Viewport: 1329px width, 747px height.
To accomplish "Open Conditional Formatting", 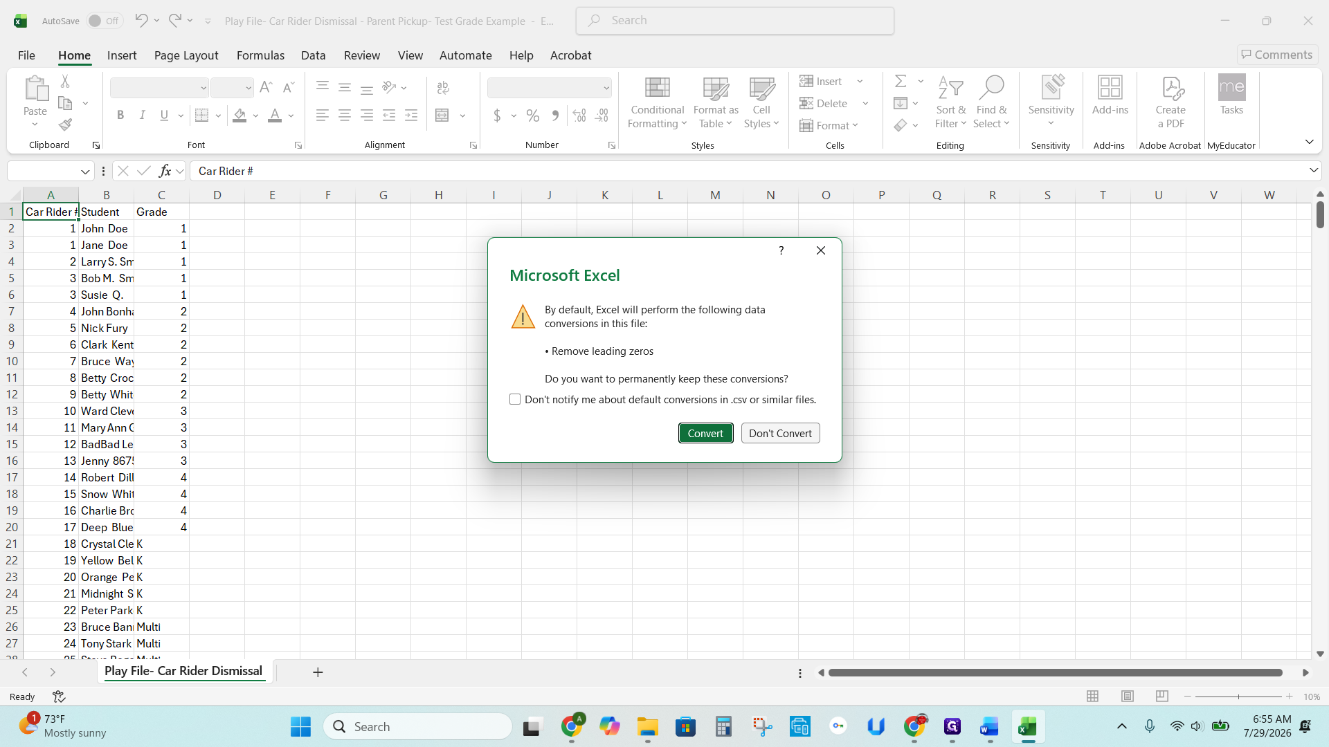I will pyautogui.click(x=658, y=102).
